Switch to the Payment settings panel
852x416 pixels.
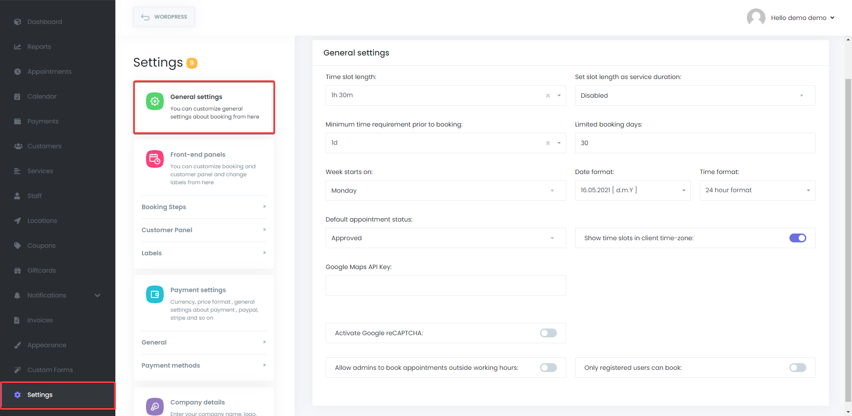coord(204,303)
